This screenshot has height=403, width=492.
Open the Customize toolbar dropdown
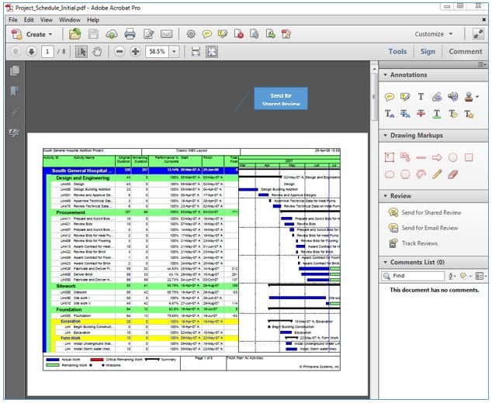434,34
